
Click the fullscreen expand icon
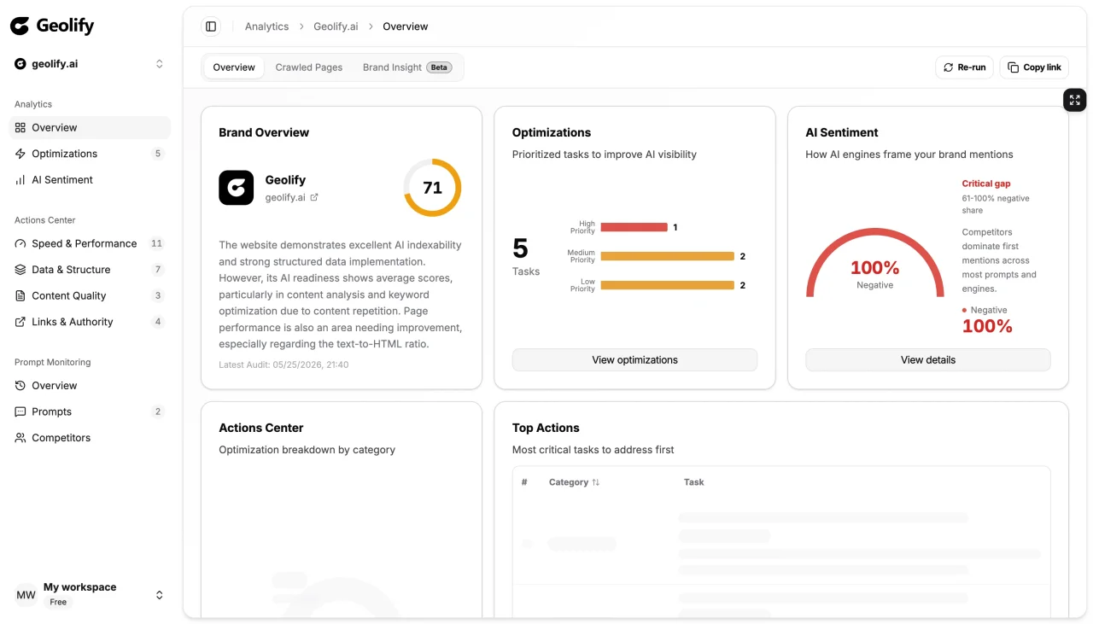[1075, 100]
